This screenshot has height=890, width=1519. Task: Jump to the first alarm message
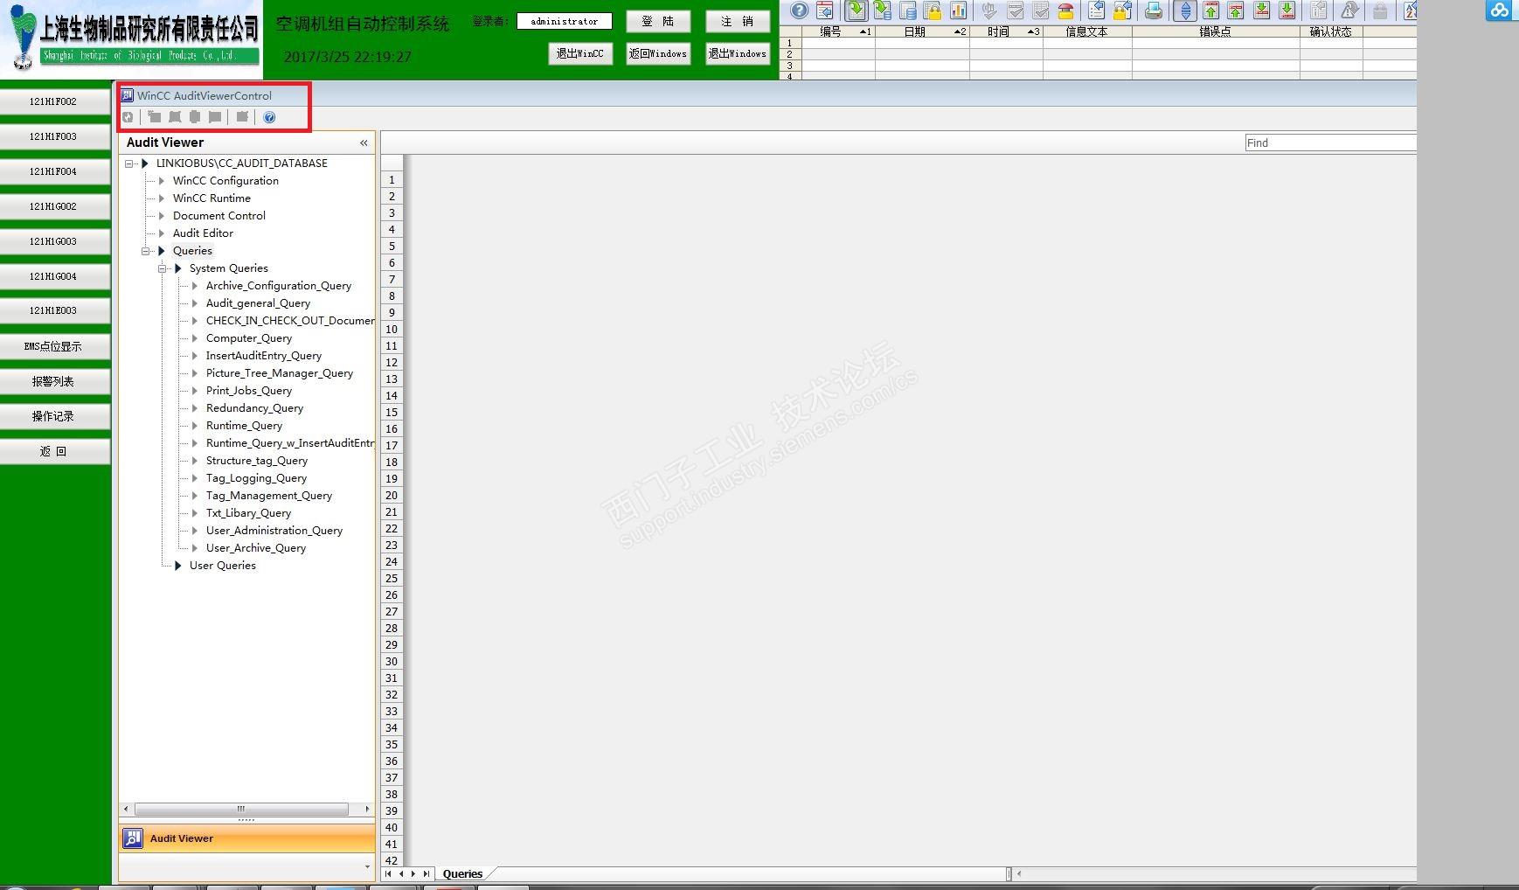coord(1211,10)
